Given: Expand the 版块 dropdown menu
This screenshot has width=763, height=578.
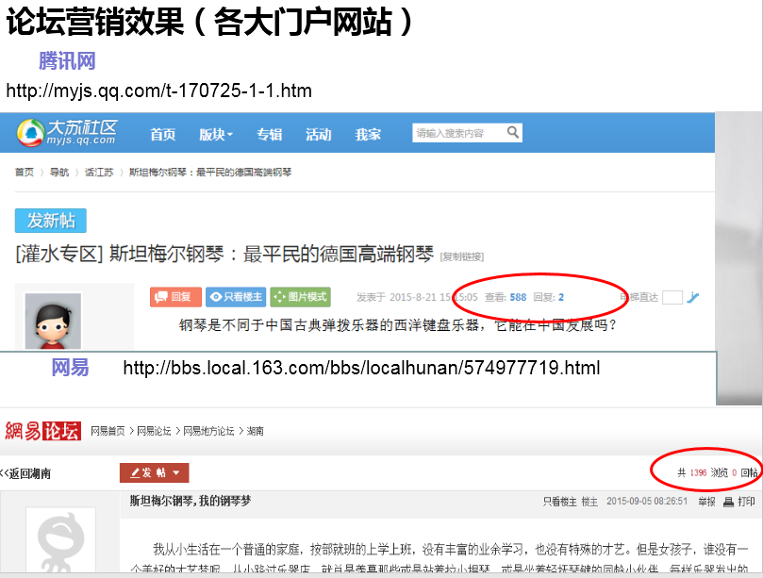Looking at the screenshot, I should pos(216,134).
